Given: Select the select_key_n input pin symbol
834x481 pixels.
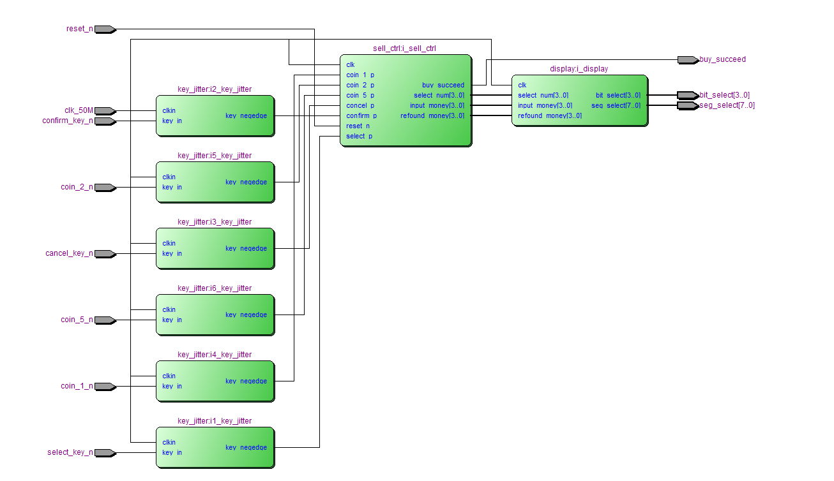Looking at the screenshot, I should [x=105, y=453].
